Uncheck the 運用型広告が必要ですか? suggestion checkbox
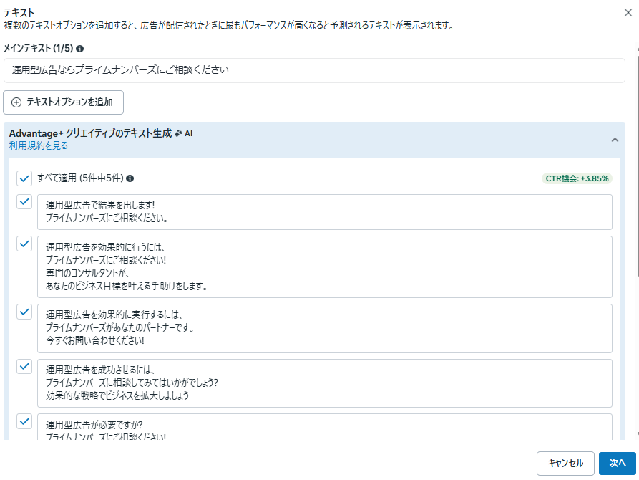Viewport: 639px width, 480px height. [x=24, y=421]
